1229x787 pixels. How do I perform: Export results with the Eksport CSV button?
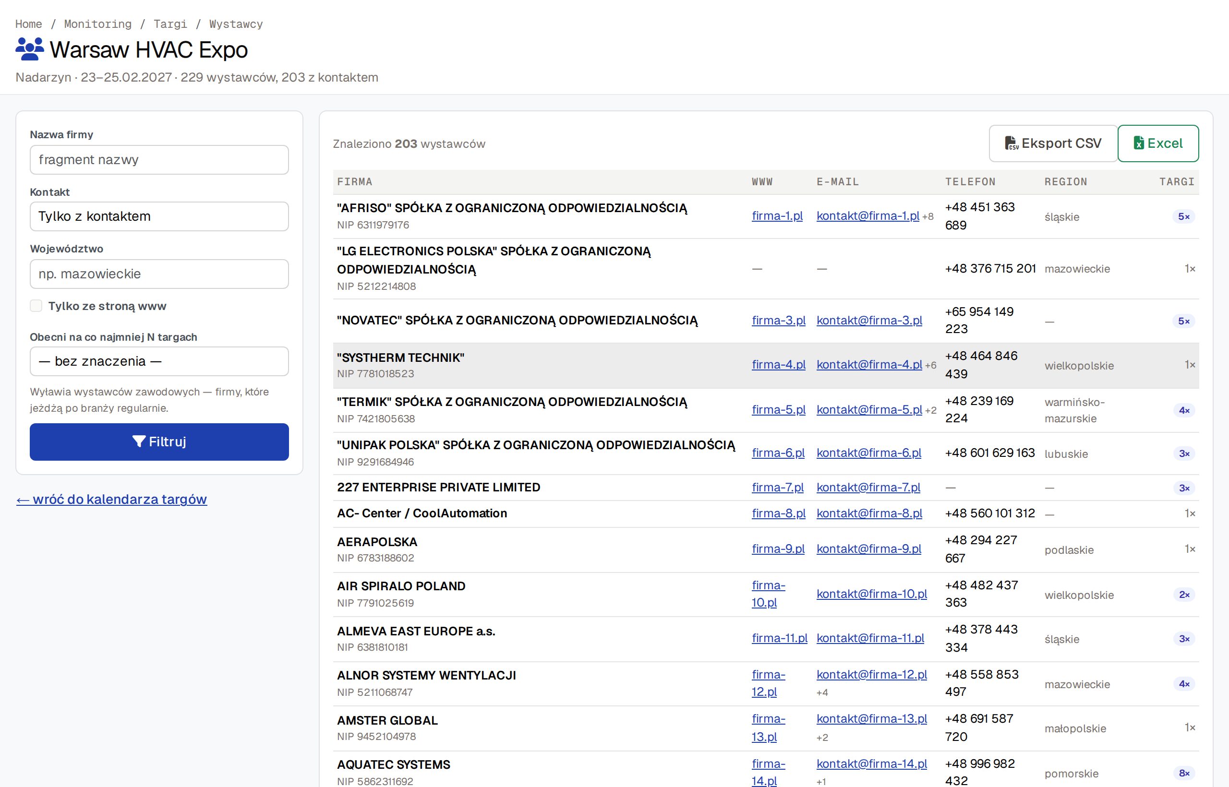tap(1053, 143)
